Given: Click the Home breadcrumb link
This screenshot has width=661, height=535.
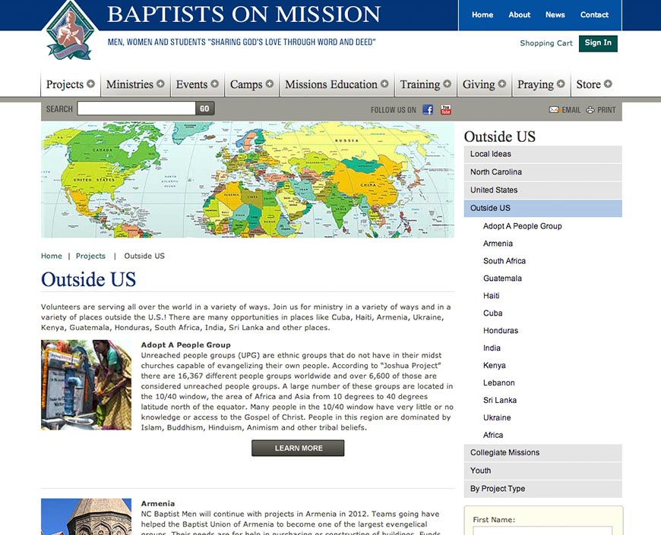Looking at the screenshot, I should click(52, 256).
